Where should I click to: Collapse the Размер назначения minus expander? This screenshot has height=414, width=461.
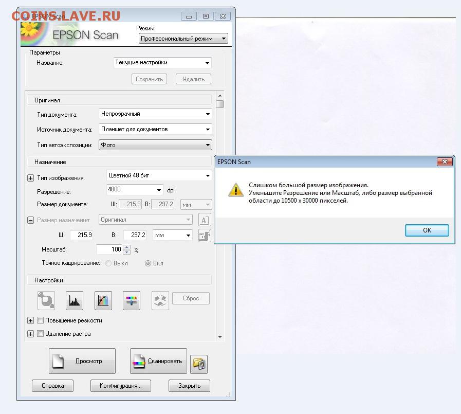tap(30, 220)
